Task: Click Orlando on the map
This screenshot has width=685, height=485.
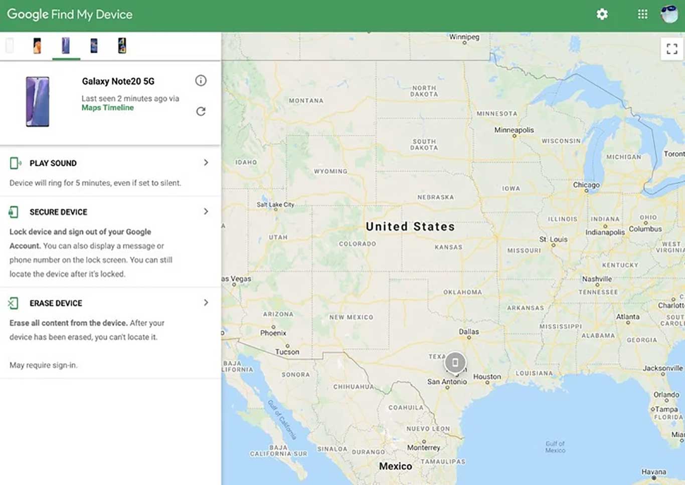Action: [666, 395]
